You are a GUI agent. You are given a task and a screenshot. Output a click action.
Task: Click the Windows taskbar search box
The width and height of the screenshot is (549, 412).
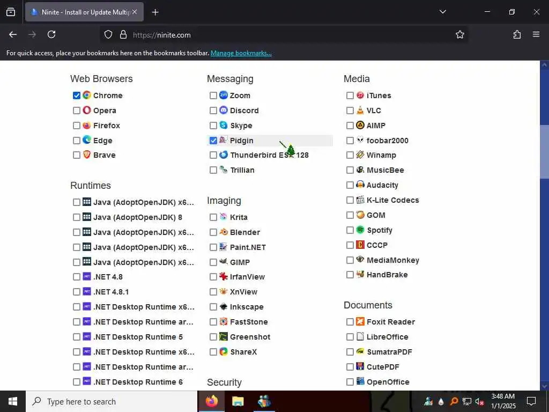(112, 401)
